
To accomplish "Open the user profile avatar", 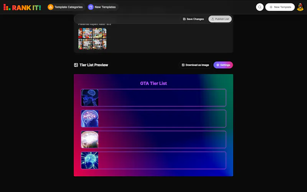I will pos(300,7).
